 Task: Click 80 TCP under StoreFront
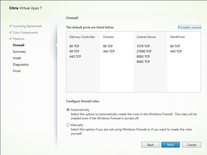[175, 46]
